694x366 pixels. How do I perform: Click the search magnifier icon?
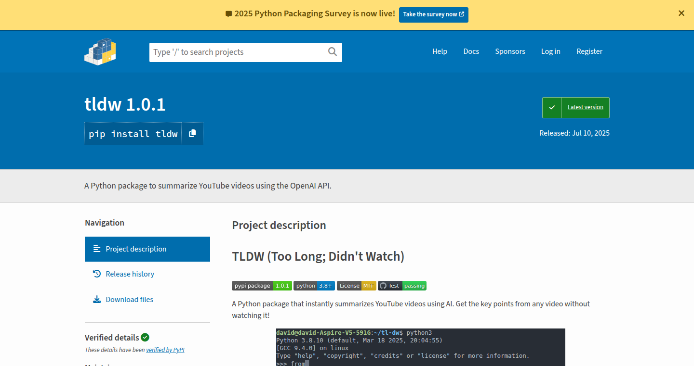pos(333,52)
